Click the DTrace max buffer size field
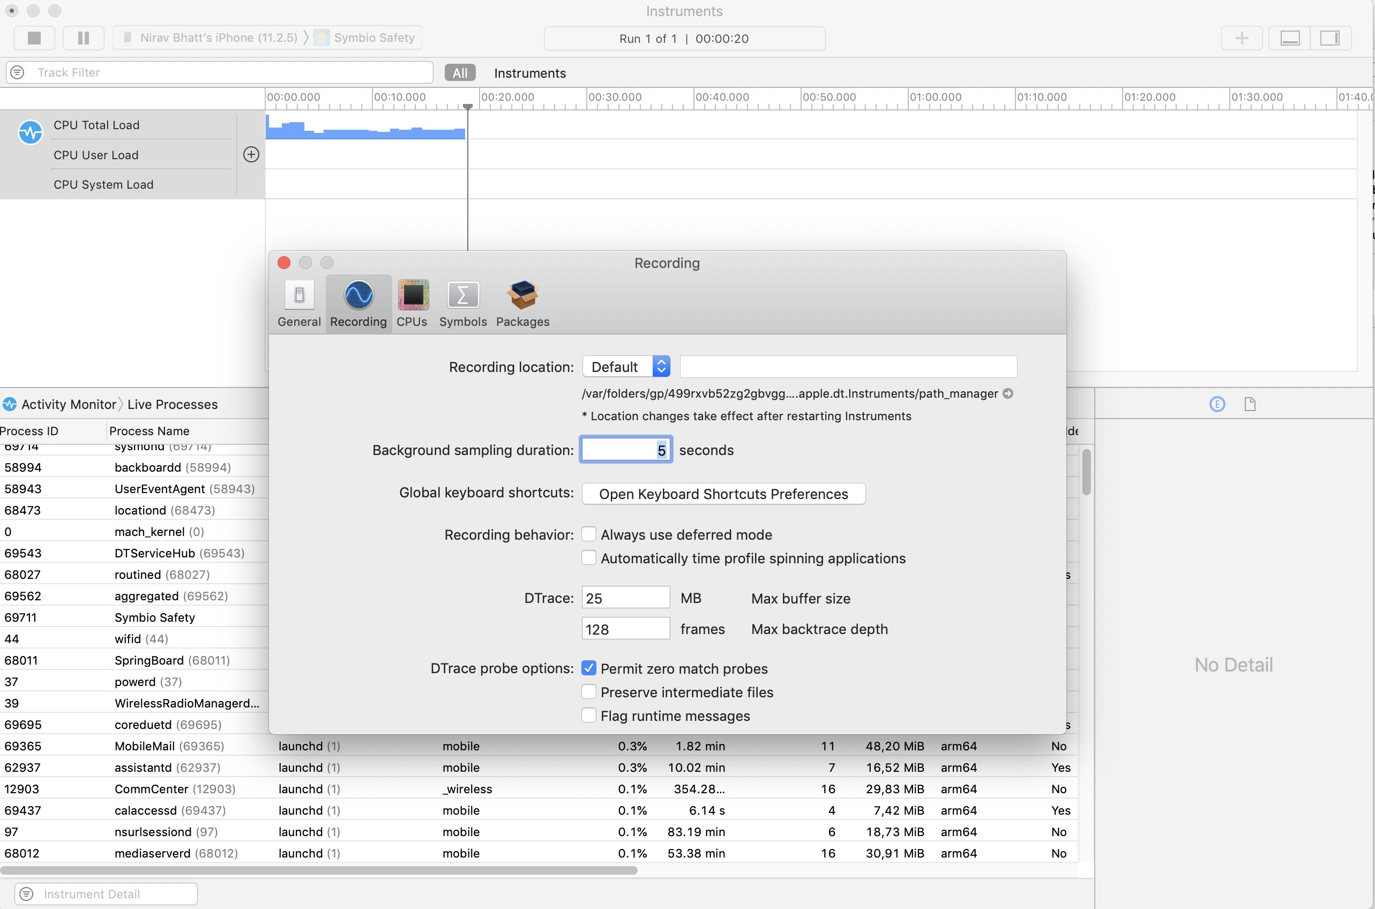 625,598
